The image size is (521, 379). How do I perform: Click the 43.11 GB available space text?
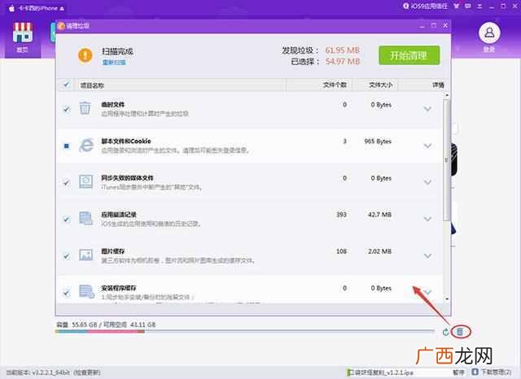tap(143, 325)
